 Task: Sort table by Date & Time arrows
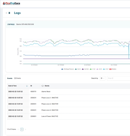[27, 86]
